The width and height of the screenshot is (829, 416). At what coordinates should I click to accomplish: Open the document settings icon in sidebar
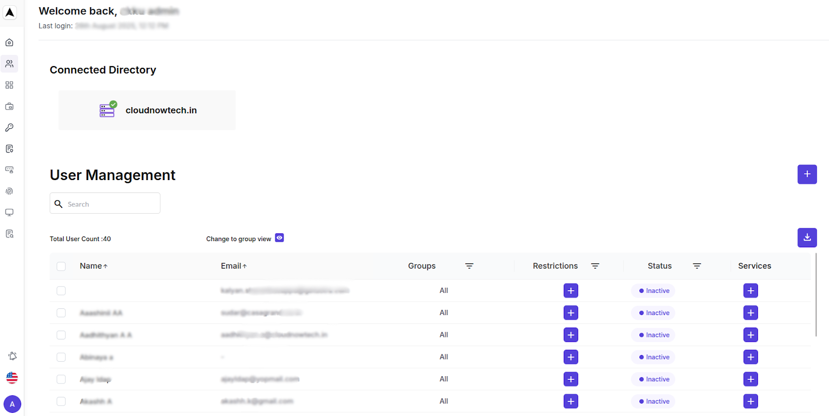pos(9,148)
